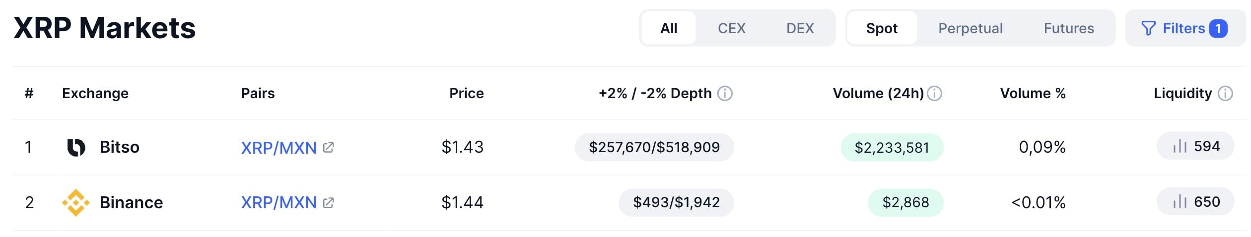Click the Volume (24h) info icon
Viewport: 1251px width, 237px height.
coord(935,94)
